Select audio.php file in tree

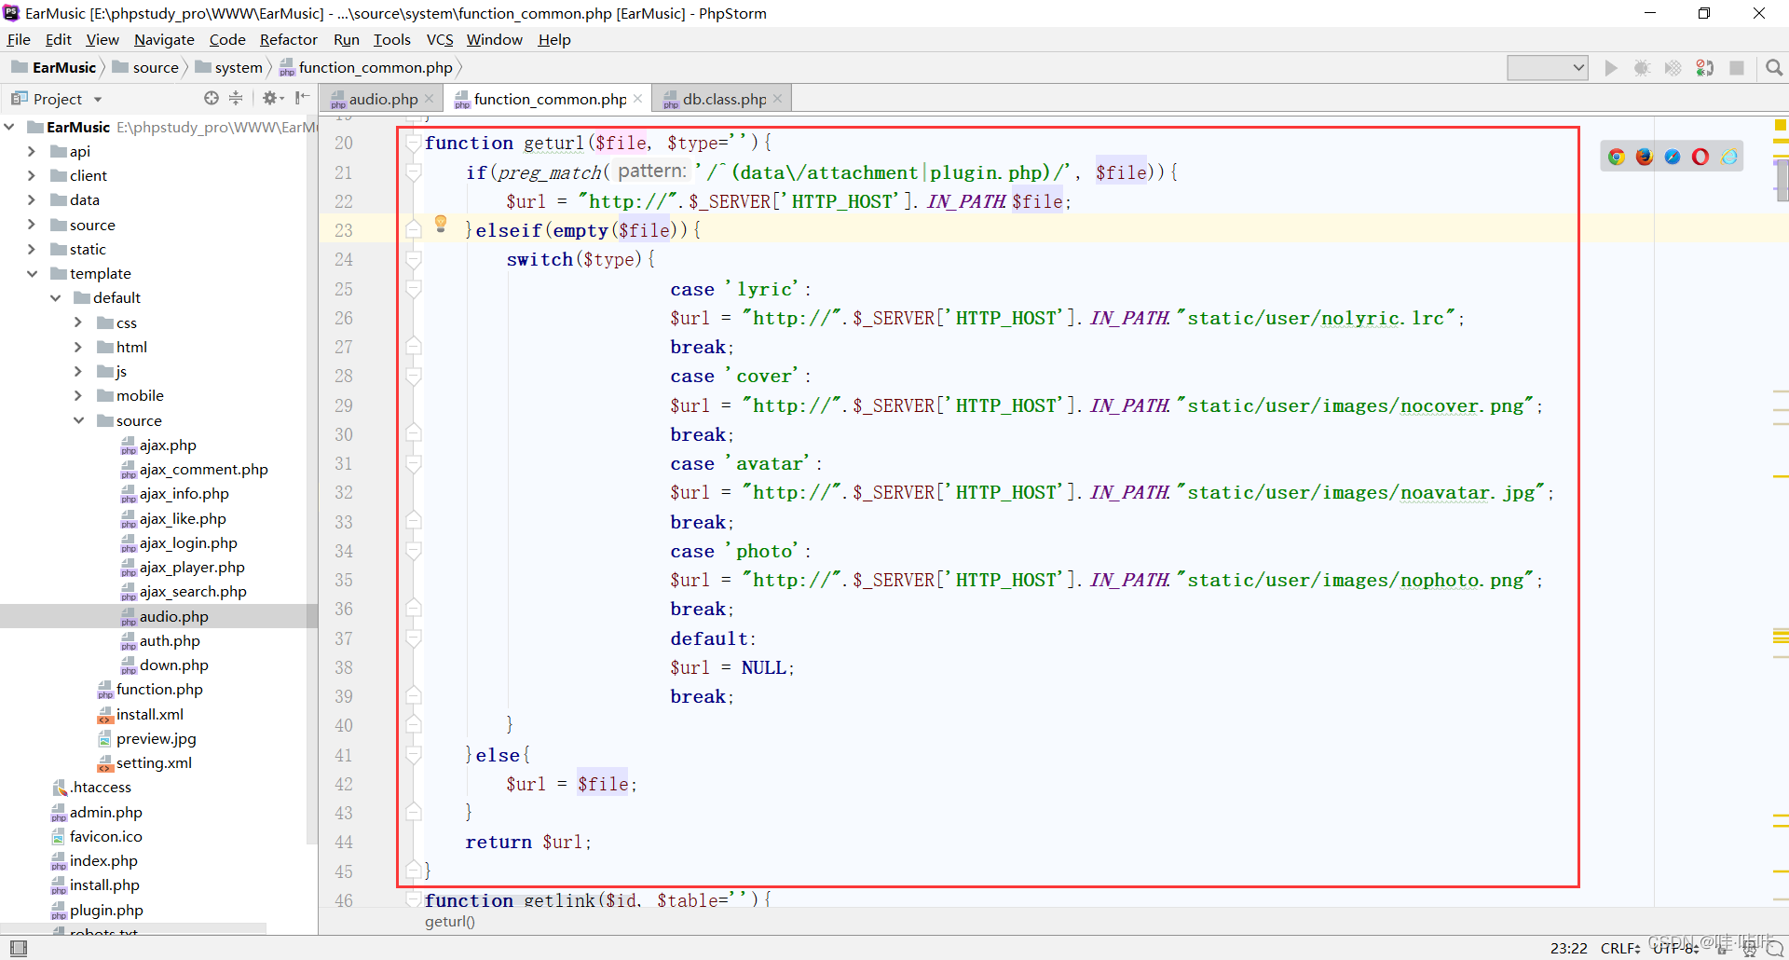(174, 616)
